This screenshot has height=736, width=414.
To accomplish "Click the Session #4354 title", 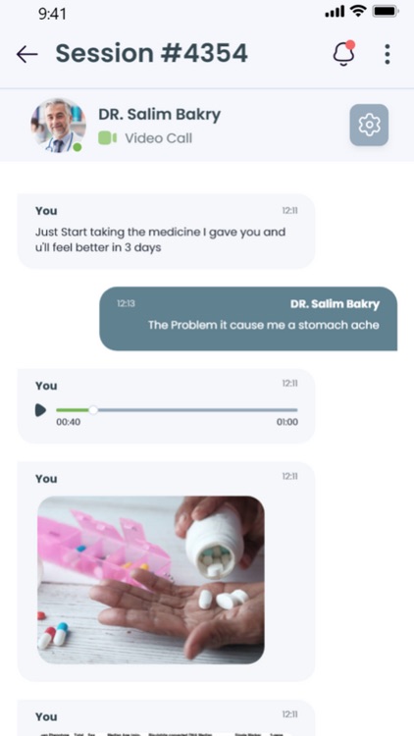I will click(151, 53).
